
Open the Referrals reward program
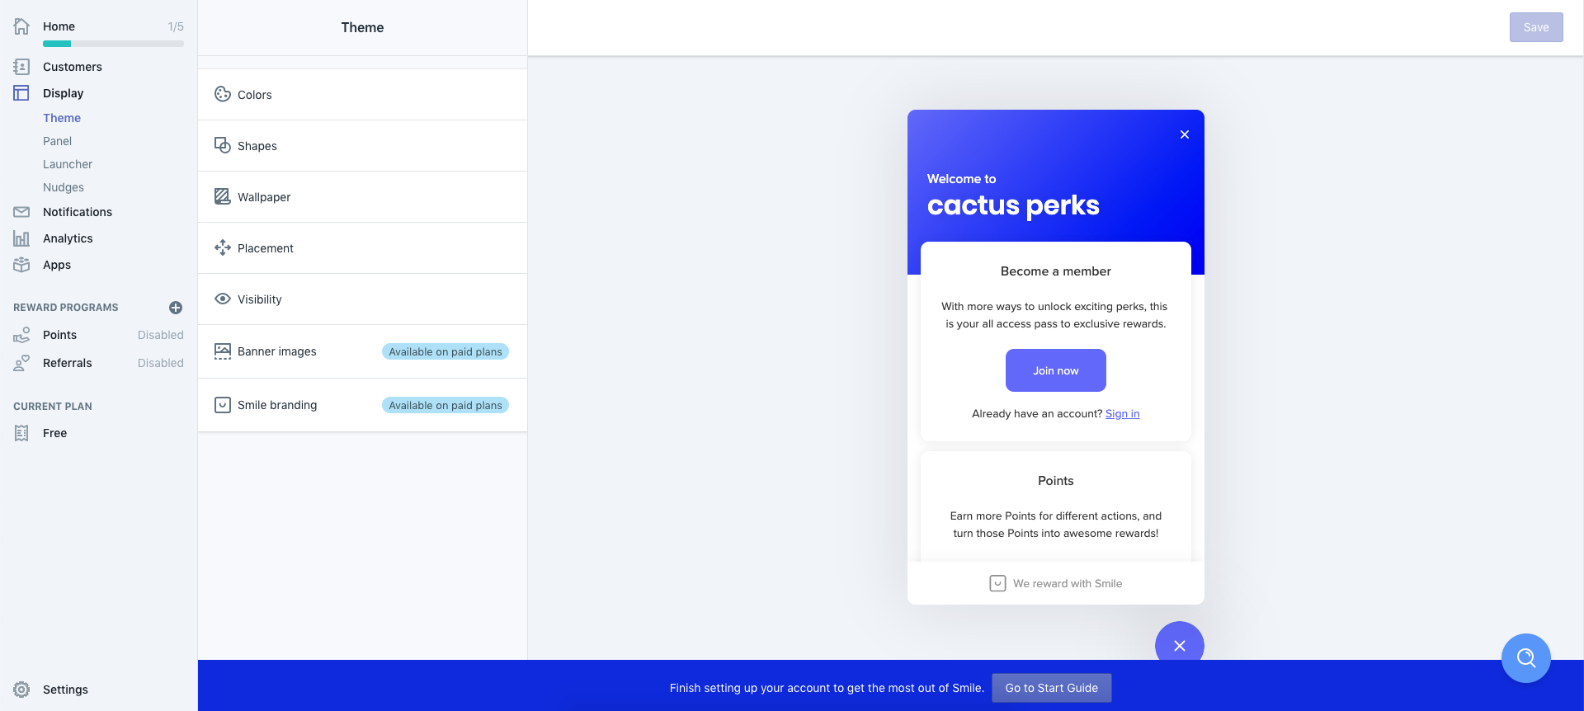pos(68,363)
